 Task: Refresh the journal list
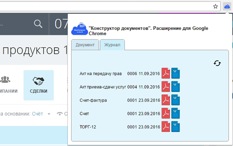[217, 63]
